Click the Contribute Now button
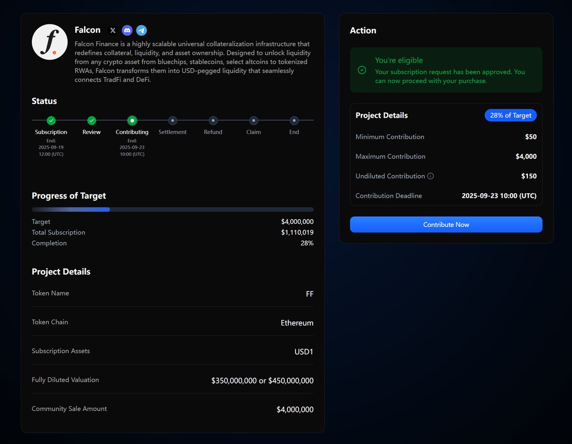 (x=446, y=224)
